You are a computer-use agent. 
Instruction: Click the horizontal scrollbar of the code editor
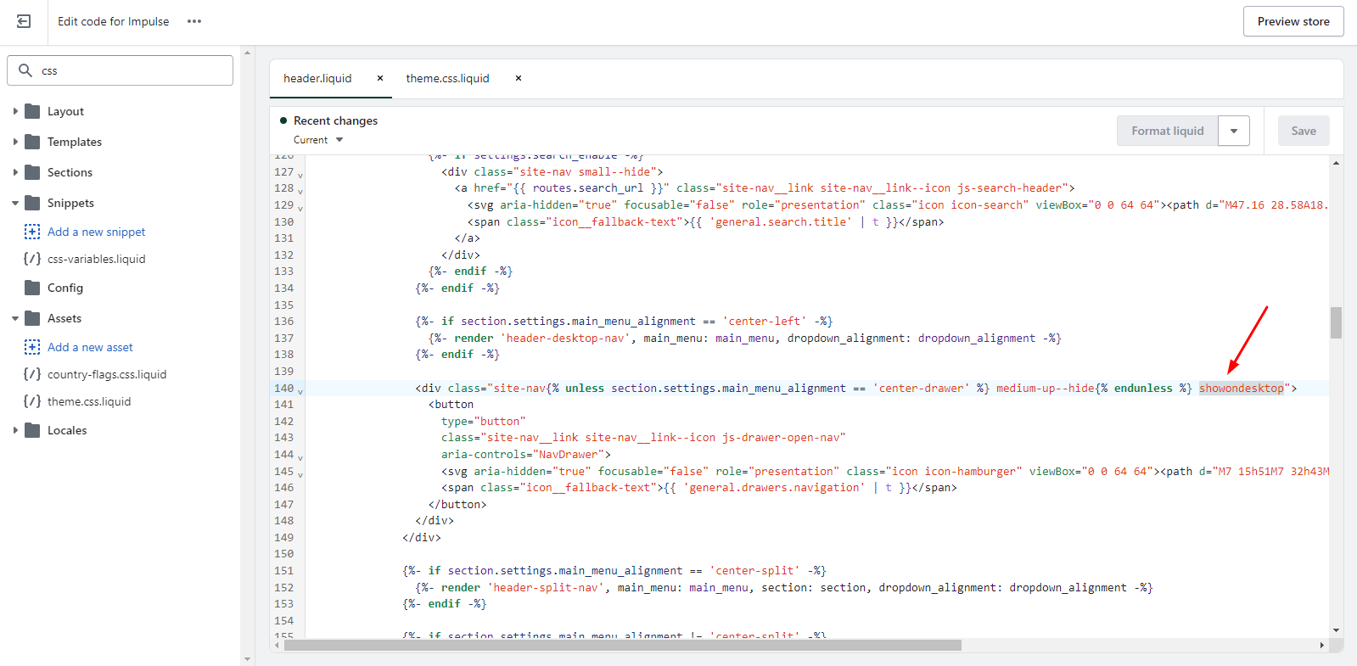622,645
